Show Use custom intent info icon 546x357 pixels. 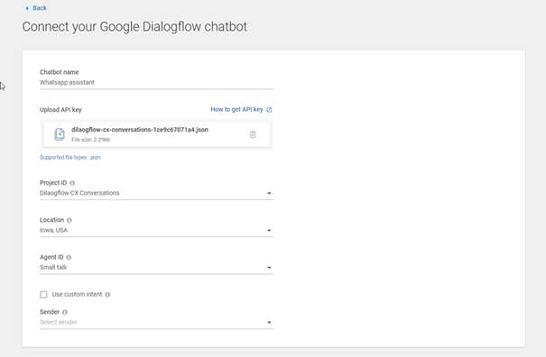107,295
